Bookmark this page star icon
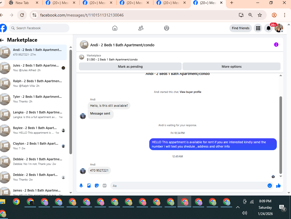Image resolution: width=291 pixels, height=219 pixels. pos(260,15)
